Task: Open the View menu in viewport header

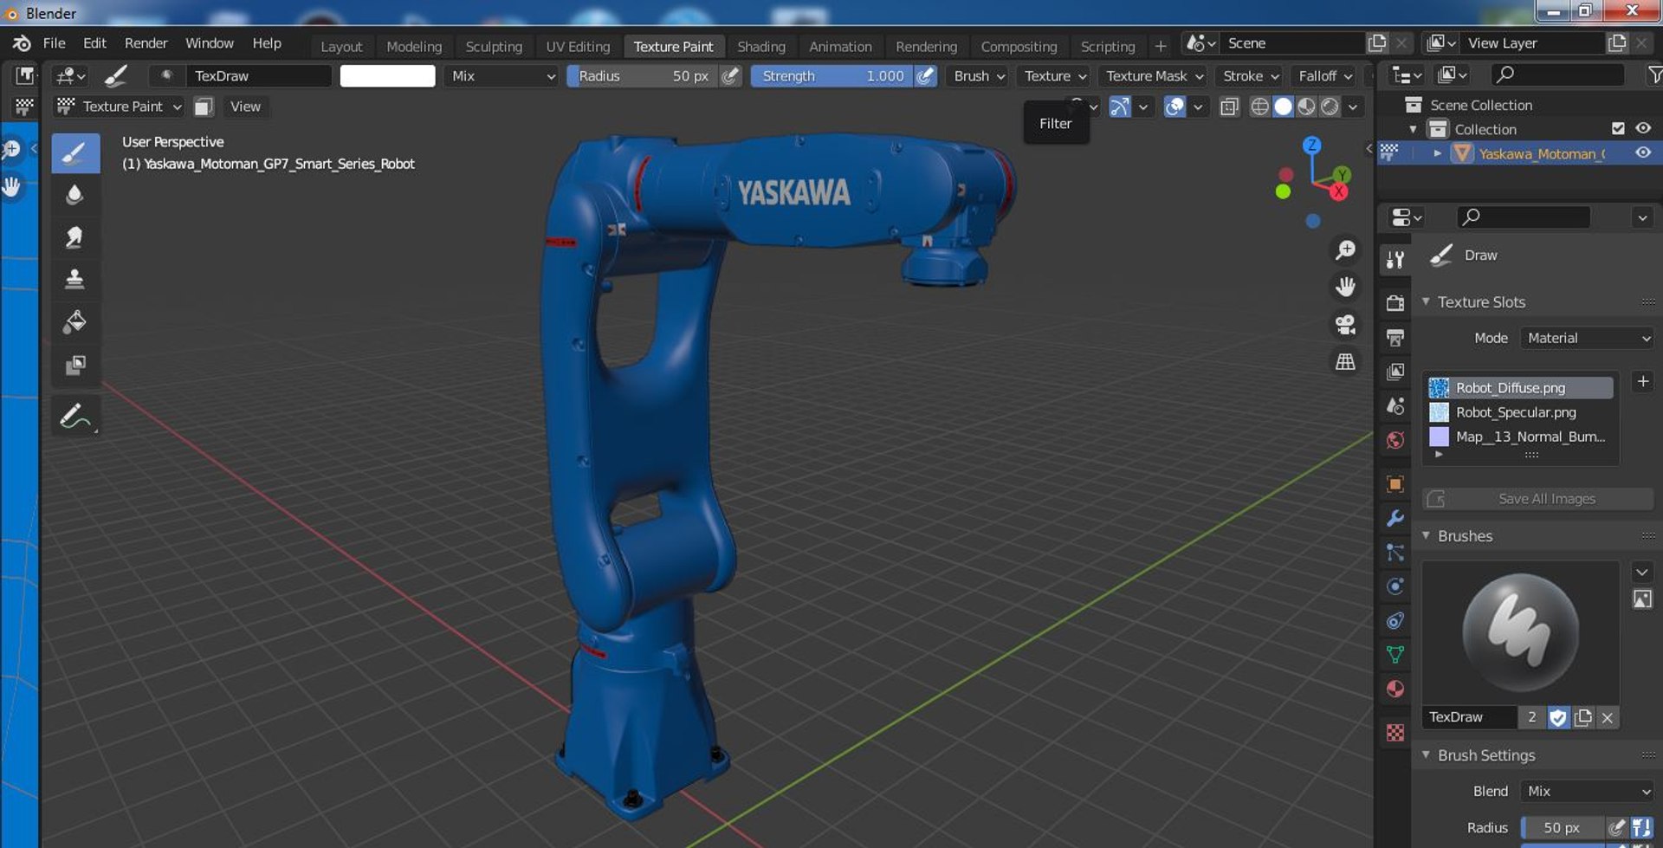Action: (x=245, y=107)
